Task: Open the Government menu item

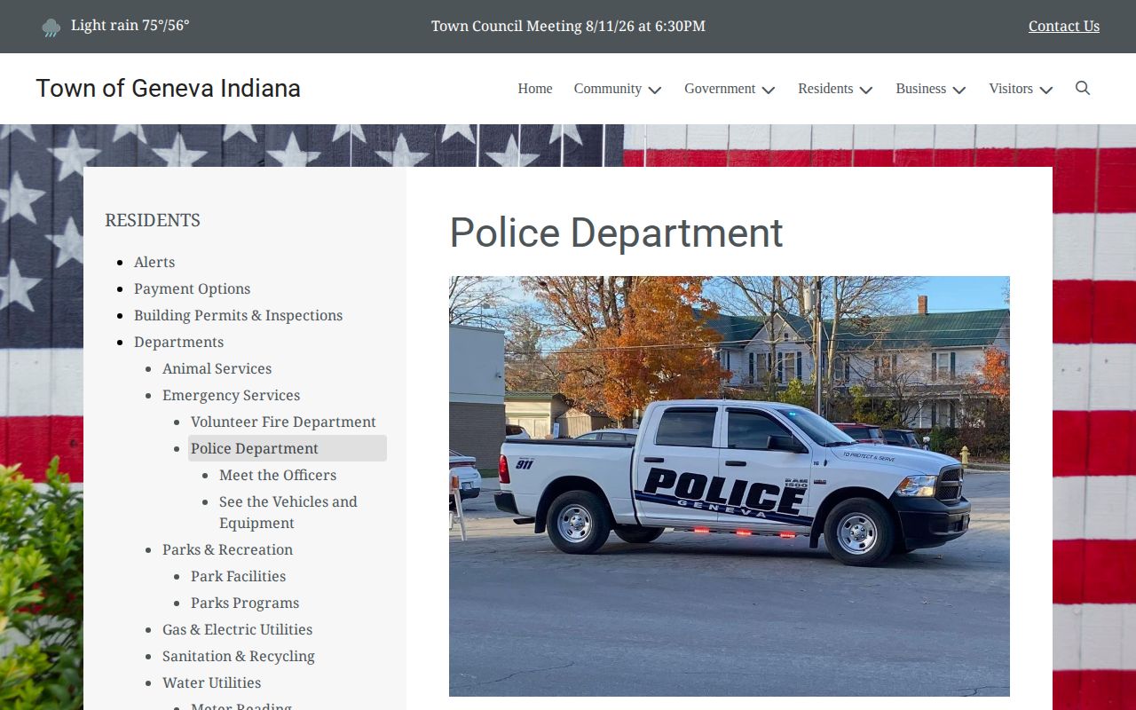Action: click(720, 89)
